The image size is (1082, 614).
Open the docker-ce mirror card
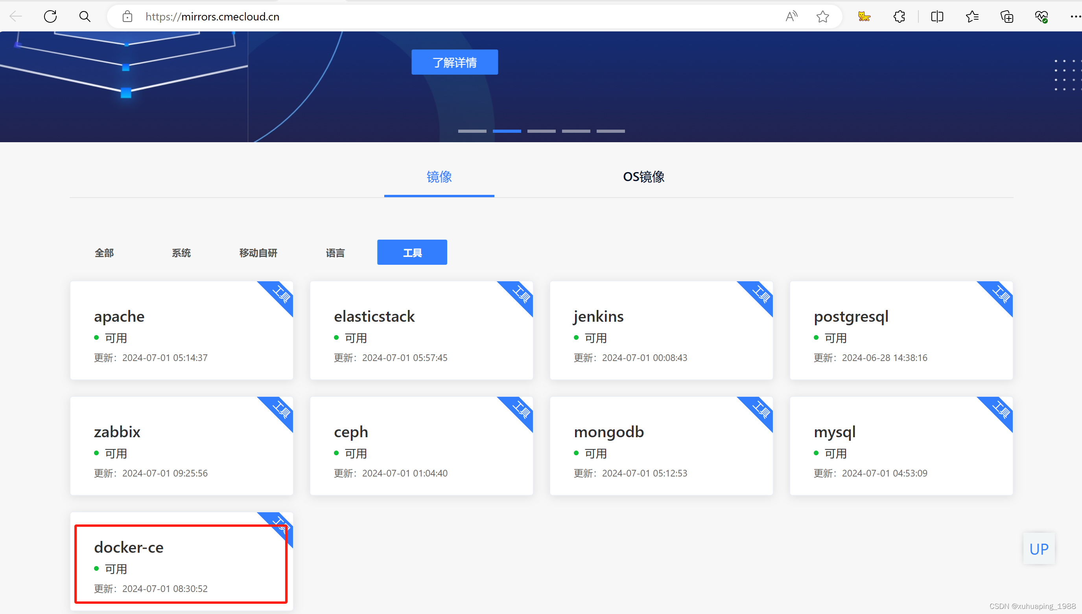[x=182, y=561]
